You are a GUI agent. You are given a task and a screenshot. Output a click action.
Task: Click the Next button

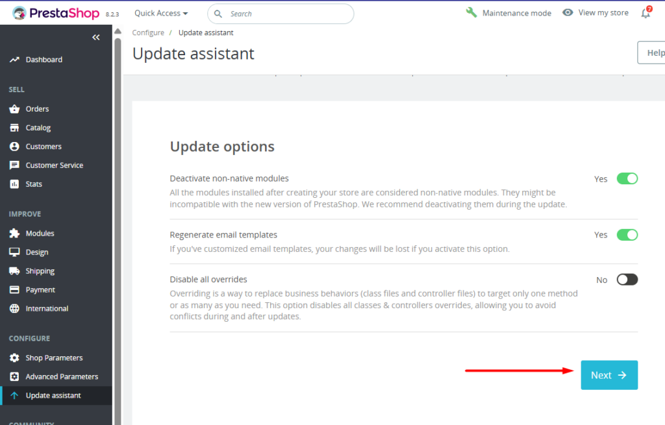click(x=609, y=375)
